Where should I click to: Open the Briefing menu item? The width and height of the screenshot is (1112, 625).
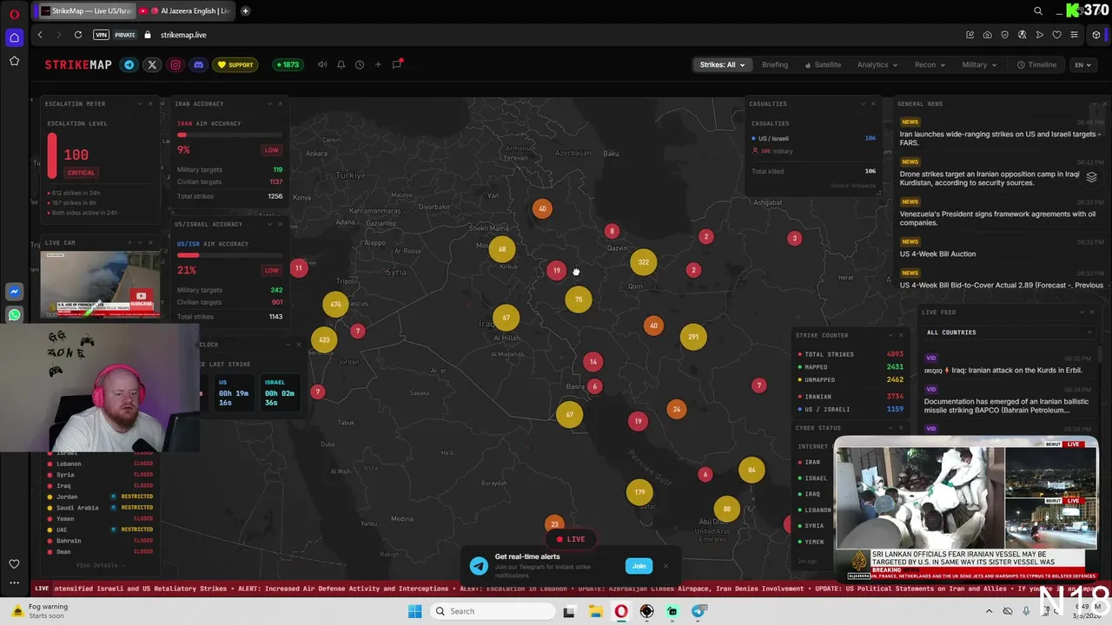(x=775, y=64)
